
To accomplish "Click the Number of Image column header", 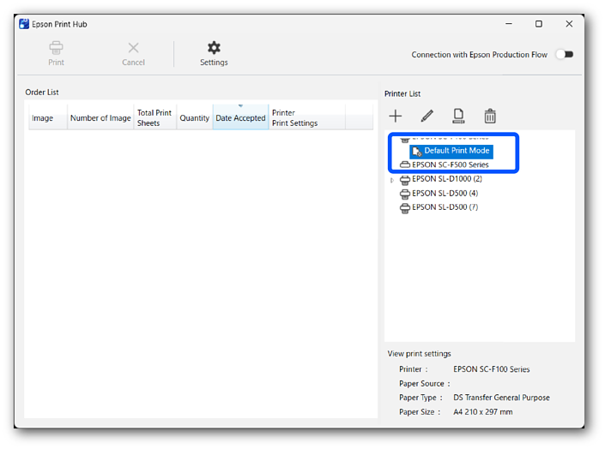I will coord(100,118).
